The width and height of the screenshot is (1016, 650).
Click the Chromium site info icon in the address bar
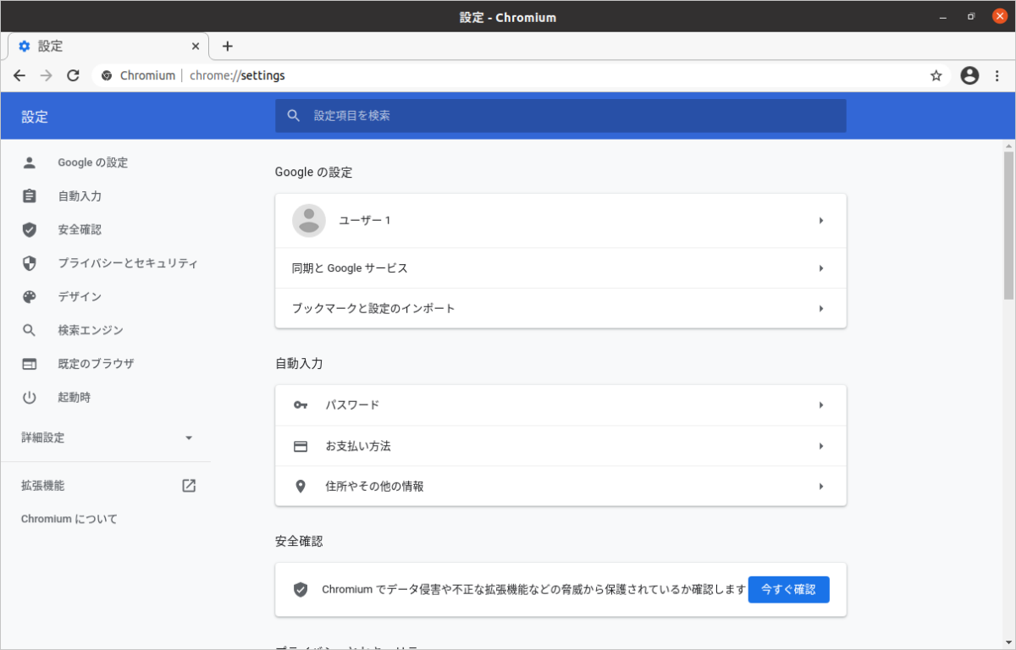(107, 75)
